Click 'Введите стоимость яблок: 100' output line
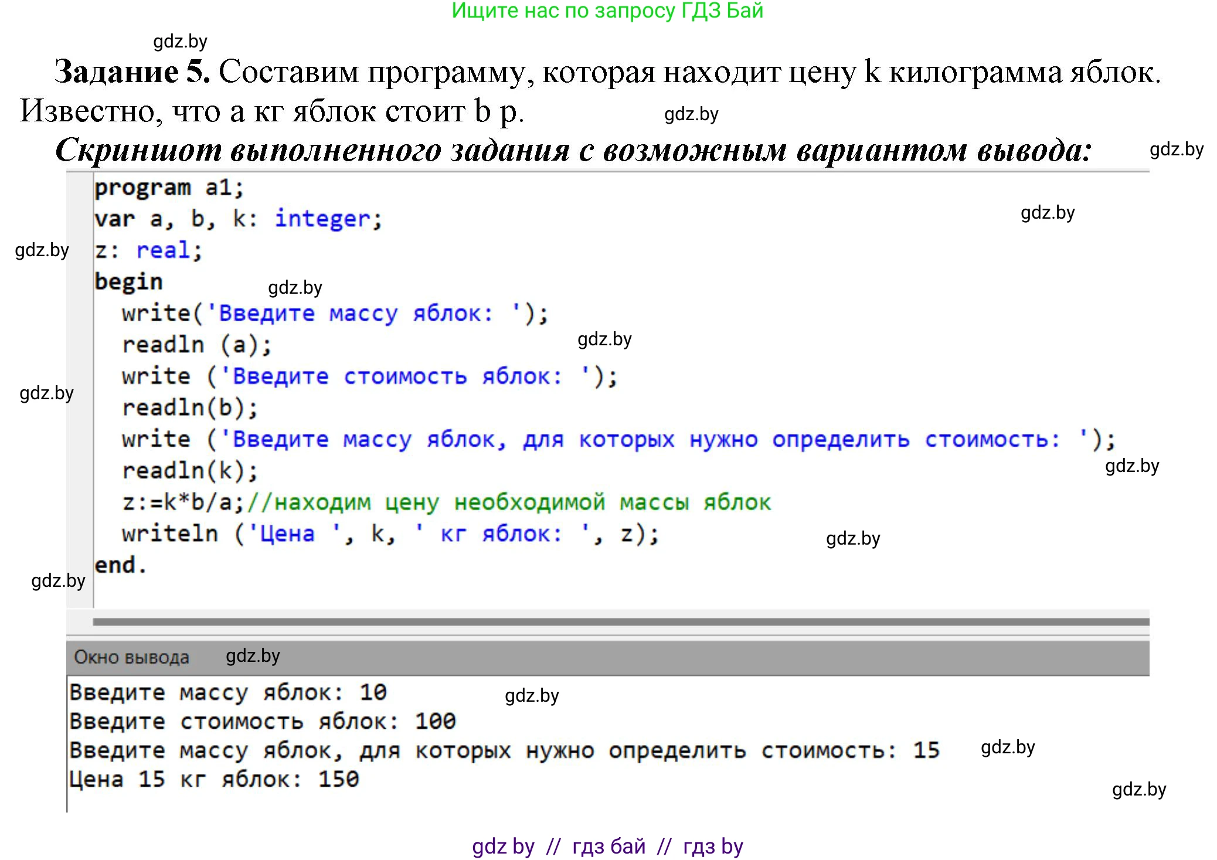Screen dimensions: 1217x860 click(262, 721)
